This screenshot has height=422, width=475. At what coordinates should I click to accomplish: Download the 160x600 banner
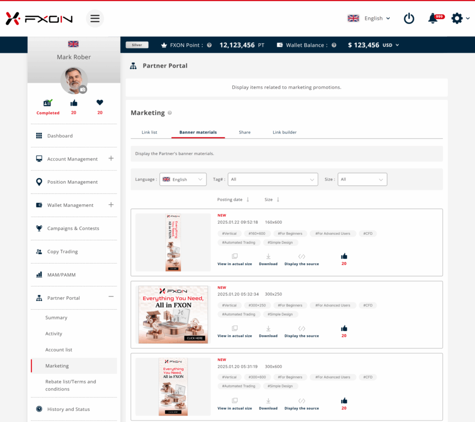pos(268,260)
